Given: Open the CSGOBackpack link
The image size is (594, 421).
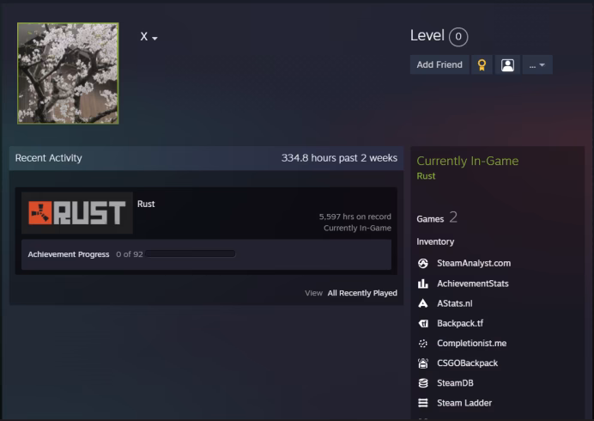Looking at the screenshot, I should (467, 363).
